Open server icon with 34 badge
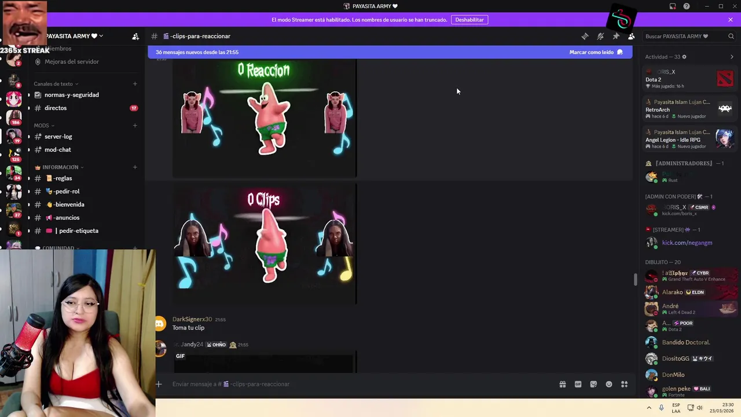The width and height of the screenshot is (741, 417). click(x=14, y=172)
